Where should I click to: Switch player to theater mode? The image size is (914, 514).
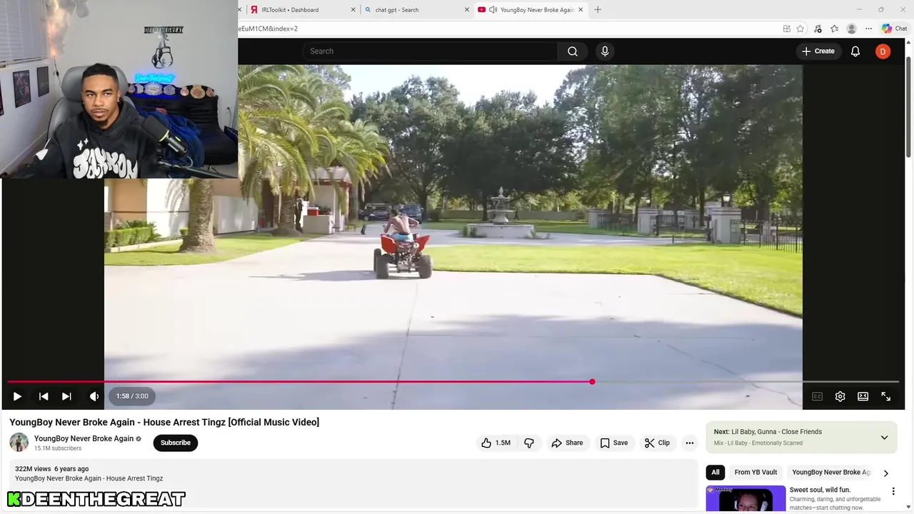[x=863, y=396]
